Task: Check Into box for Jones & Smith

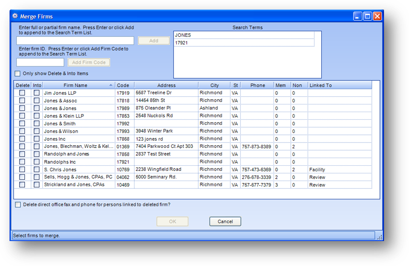Action: tap(36, 123)
